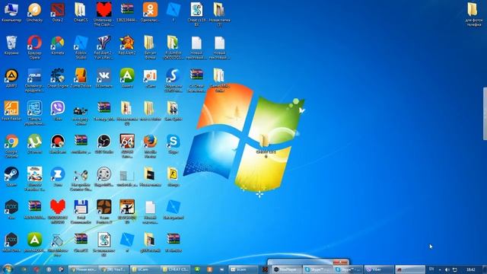This screenshot has width=487, height=274.
Task: Select the Dota 2 shortcut
Action: 58,12
